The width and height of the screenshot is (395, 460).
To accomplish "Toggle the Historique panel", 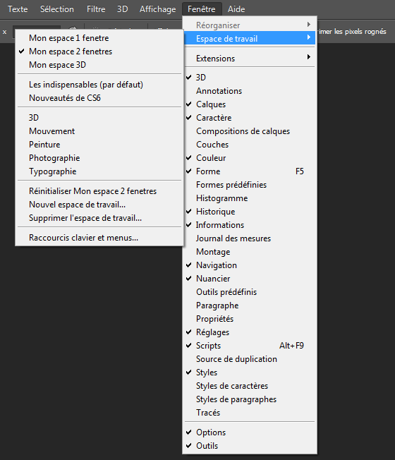I will click(250, 211).
